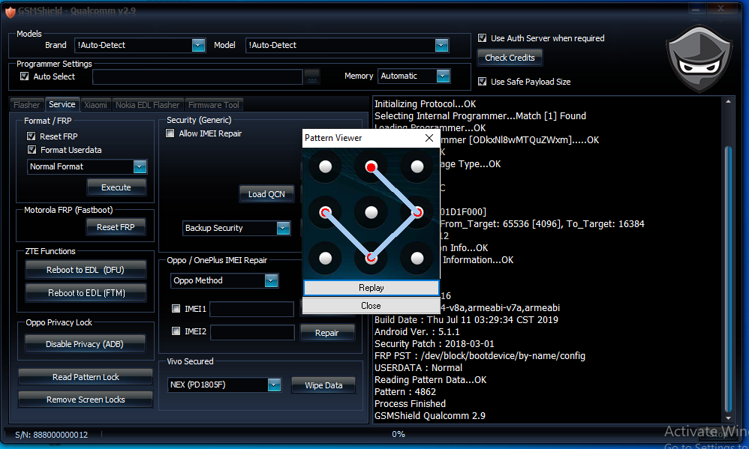Image resolution: width=749 pixels, height=449 pixels.
Task: Click the IMEI1 input field
Action: [251, 309]
